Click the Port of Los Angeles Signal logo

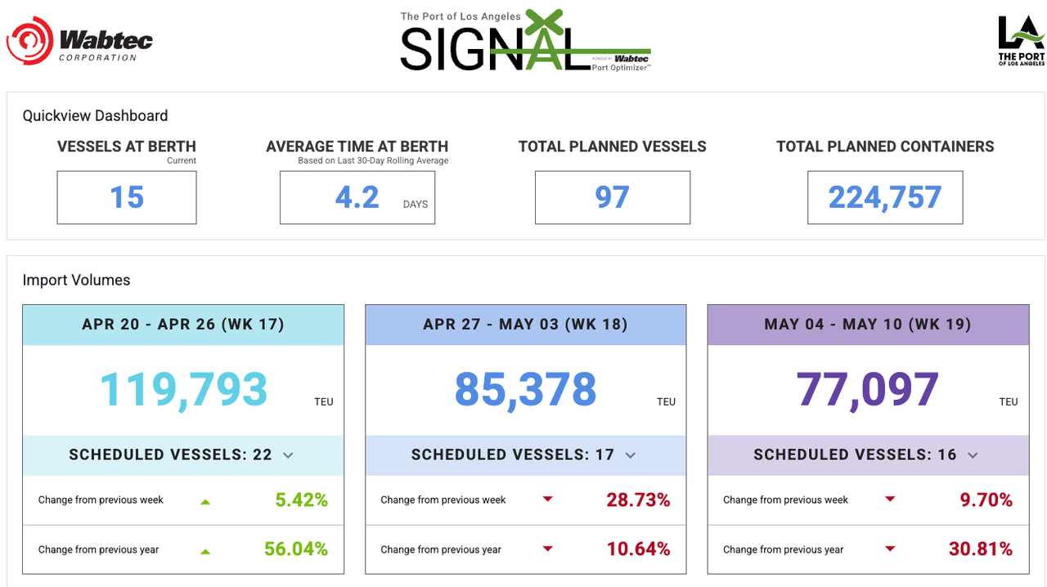[525, 42]
